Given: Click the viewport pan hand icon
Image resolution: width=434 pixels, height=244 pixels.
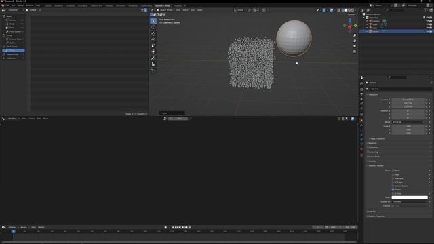Looking at the screenshot, I should click(355, 41).
